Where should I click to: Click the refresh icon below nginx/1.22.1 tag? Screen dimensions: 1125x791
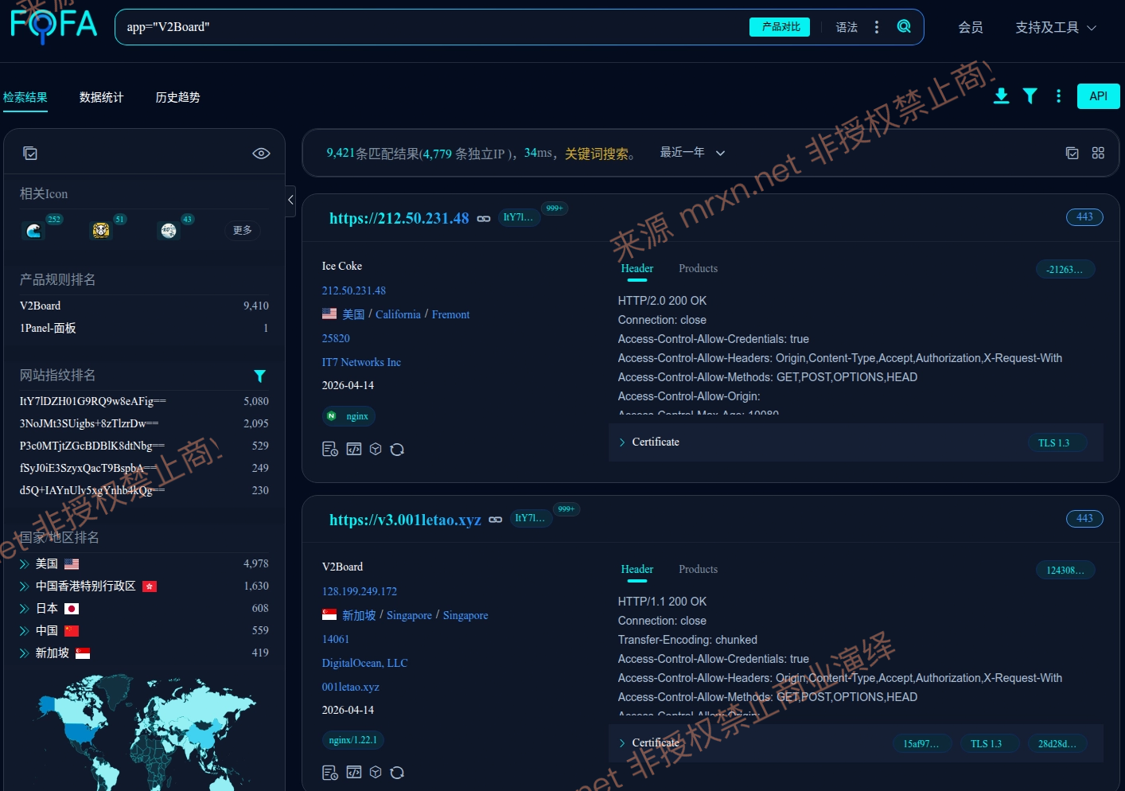click(397, 773)
